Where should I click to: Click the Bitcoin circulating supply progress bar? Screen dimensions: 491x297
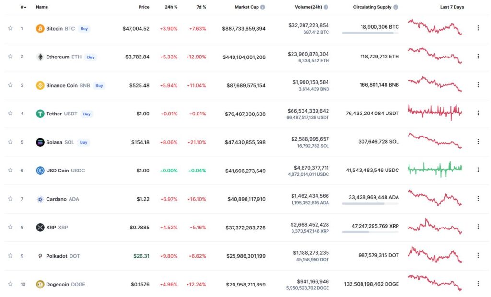point(371,33)
